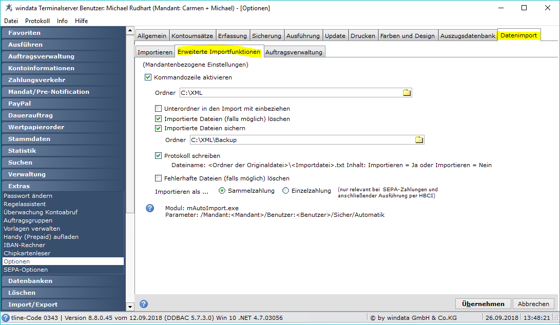The height and width of the screenshot is (325, 560).
Task: Open the Datei menu
Action: click(11, 21)
